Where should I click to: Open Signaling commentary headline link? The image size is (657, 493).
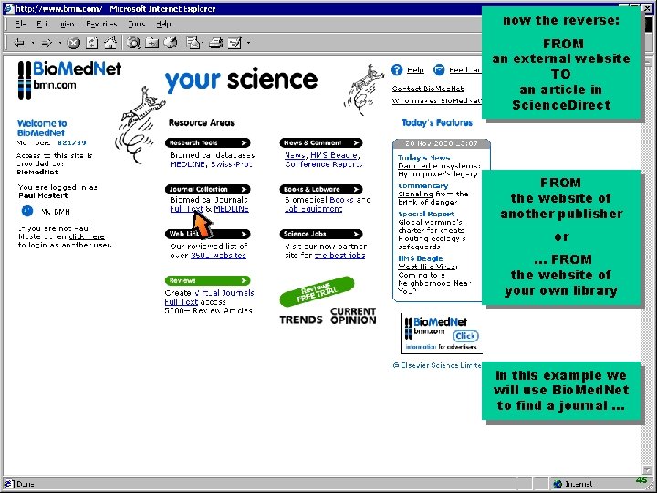pyautogui.click(x=416, y=194)
